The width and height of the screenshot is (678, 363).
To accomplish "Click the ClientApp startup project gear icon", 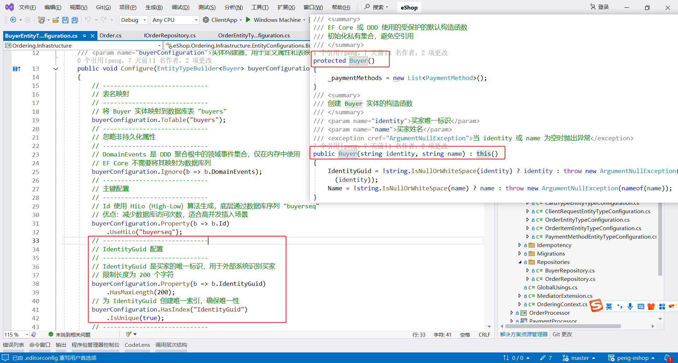I will click(206, 20).
